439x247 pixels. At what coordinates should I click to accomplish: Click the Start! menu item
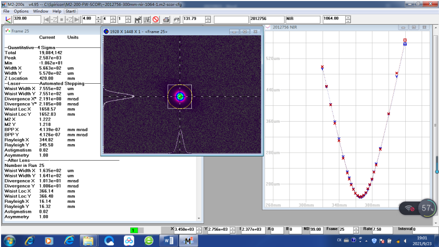point(71,11)
